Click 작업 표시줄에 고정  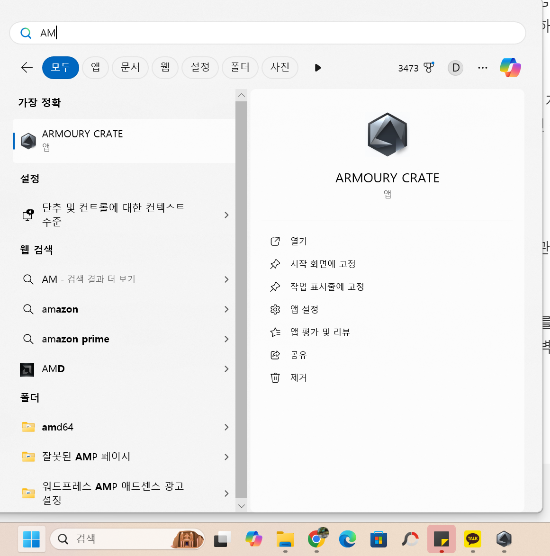[327, 287]
